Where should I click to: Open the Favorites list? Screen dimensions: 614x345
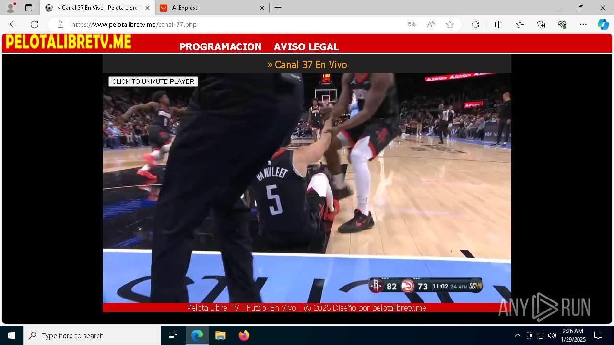(520, 24)
